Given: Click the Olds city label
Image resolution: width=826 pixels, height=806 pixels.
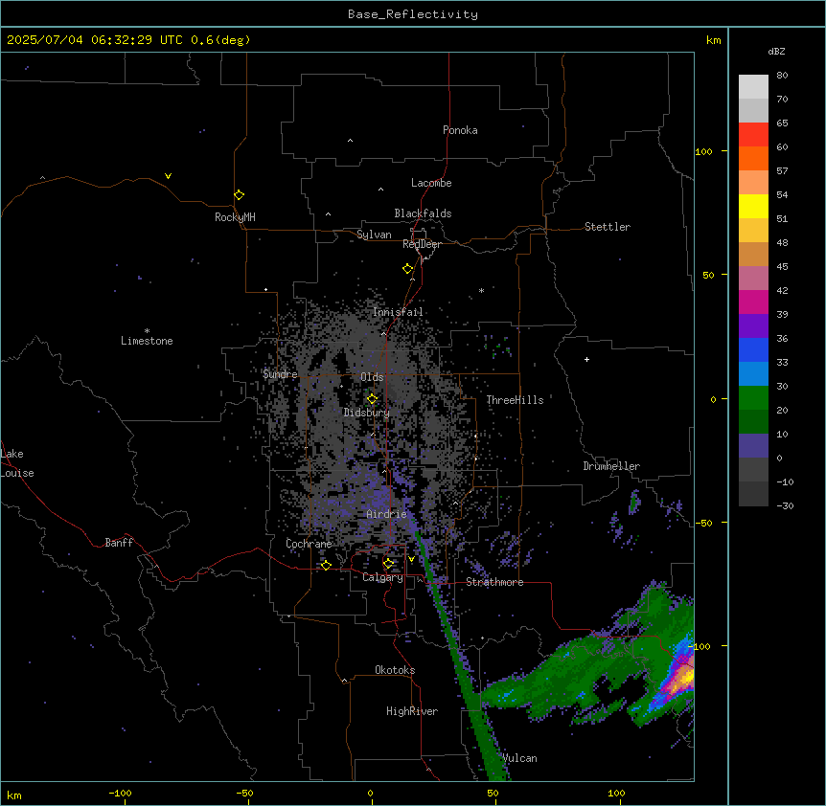Looking at the screenshot, I should tap(372, 377).
